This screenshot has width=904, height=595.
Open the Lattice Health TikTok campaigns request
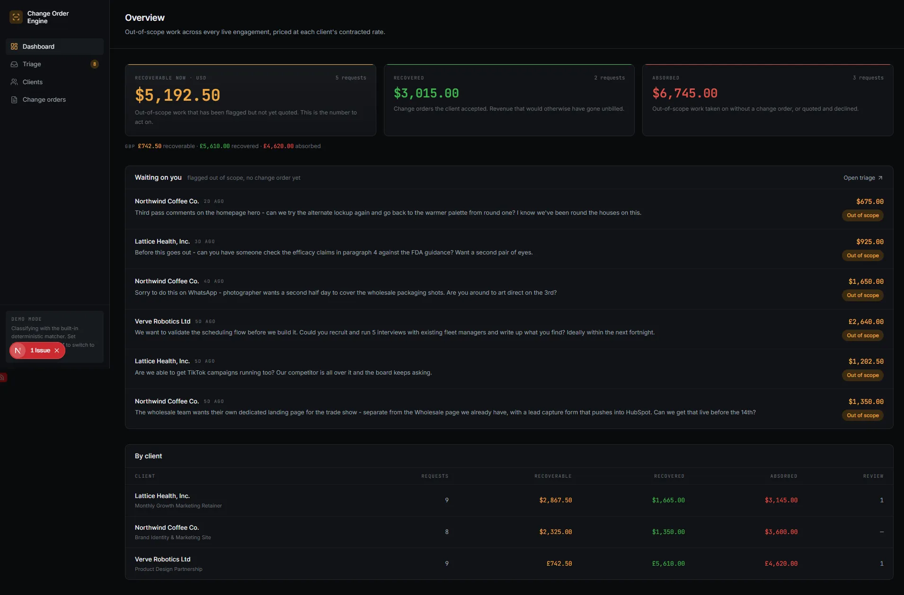pos(509,369)
